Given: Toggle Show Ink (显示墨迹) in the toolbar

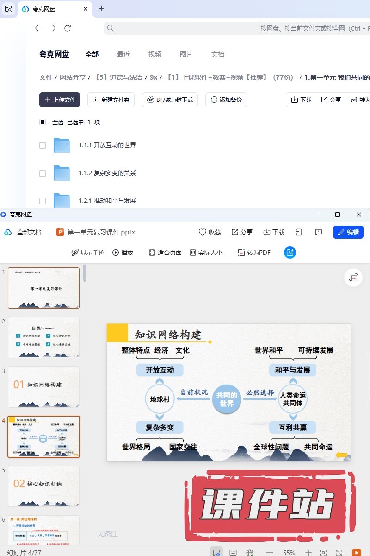Looking at the screenshot, I should [87, 253].
